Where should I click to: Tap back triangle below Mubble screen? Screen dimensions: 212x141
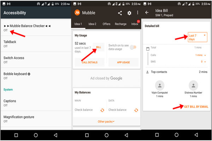coord(126,135)
